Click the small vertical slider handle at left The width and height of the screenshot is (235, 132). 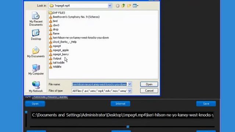coord(26,112)
